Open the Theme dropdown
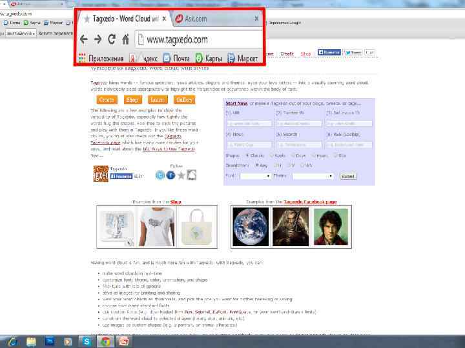The height and width of the screenshot is (348, 465). pos(313,176)
